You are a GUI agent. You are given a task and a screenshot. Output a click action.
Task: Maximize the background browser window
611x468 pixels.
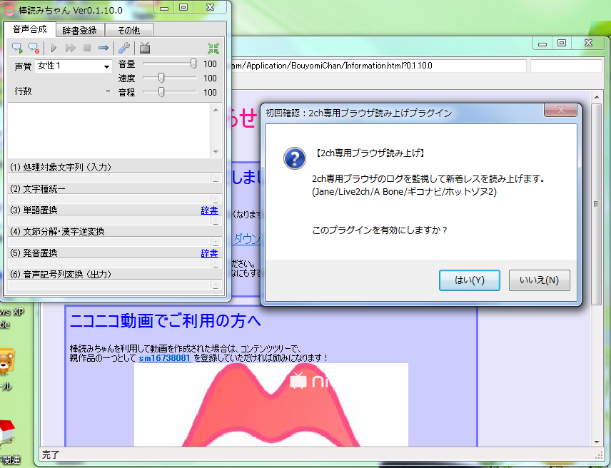click(x=562, y=43)
